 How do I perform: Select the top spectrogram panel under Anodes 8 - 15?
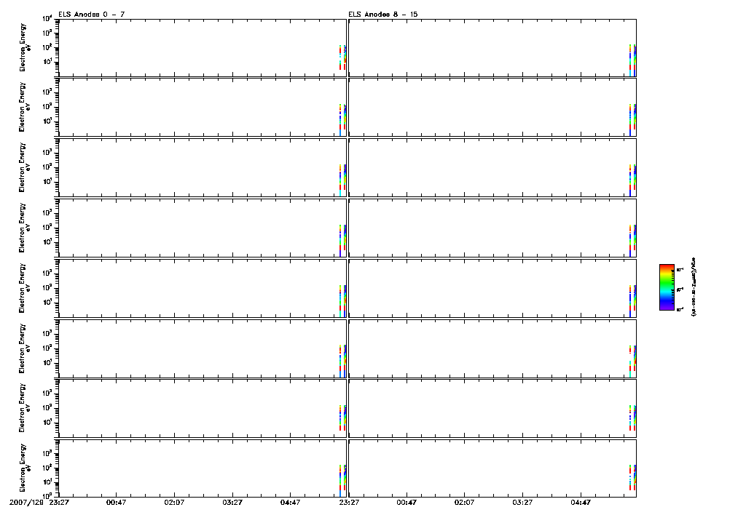[x=492, y=47]
